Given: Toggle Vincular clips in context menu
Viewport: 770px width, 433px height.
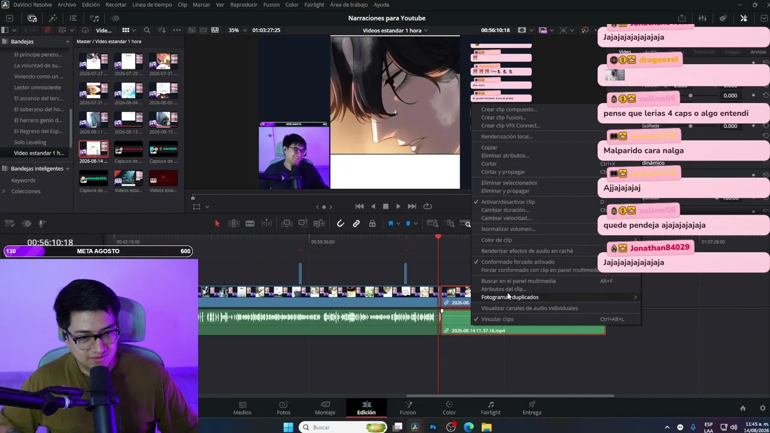Looking at the screenshot, I should pos(556,319).
